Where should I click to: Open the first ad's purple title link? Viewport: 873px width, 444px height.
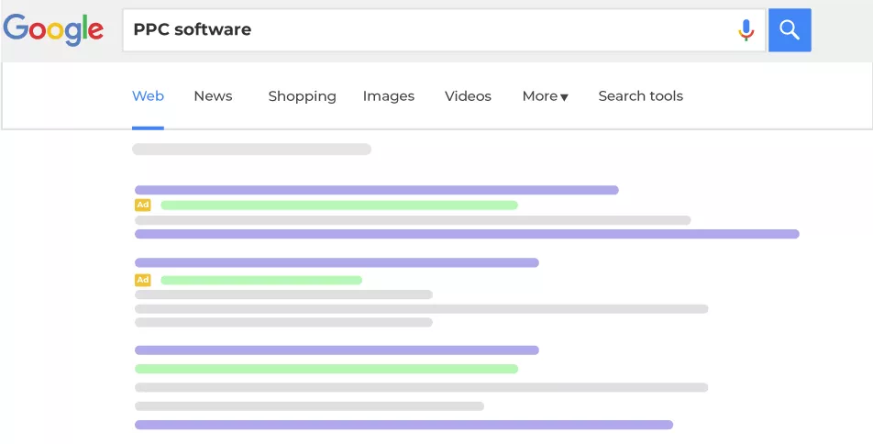(376, 190)
